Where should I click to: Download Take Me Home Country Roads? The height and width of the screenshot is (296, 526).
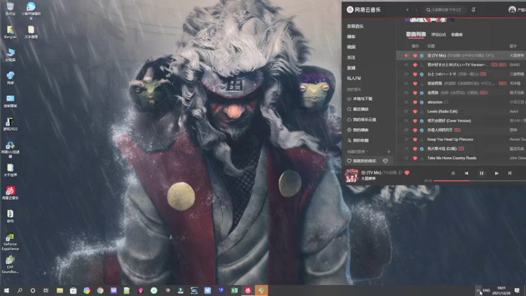coord(421,158)
